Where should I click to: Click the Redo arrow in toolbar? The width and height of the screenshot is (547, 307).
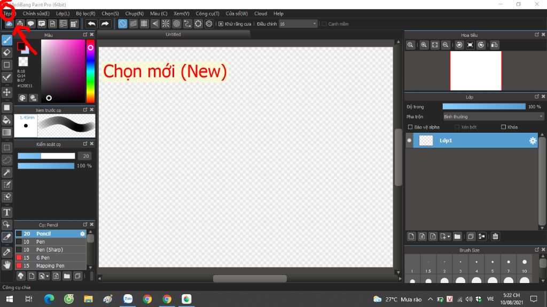click(105, 23)
